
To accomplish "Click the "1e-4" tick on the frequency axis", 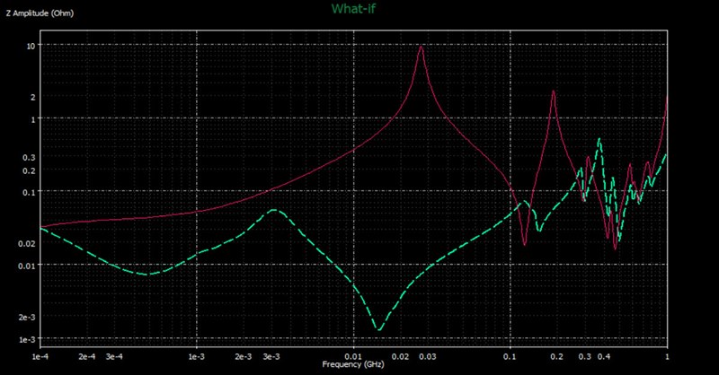I will [x=40, y=356].
